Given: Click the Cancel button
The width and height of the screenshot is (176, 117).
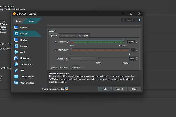Looking at the screenshot, I should (120, 89).
